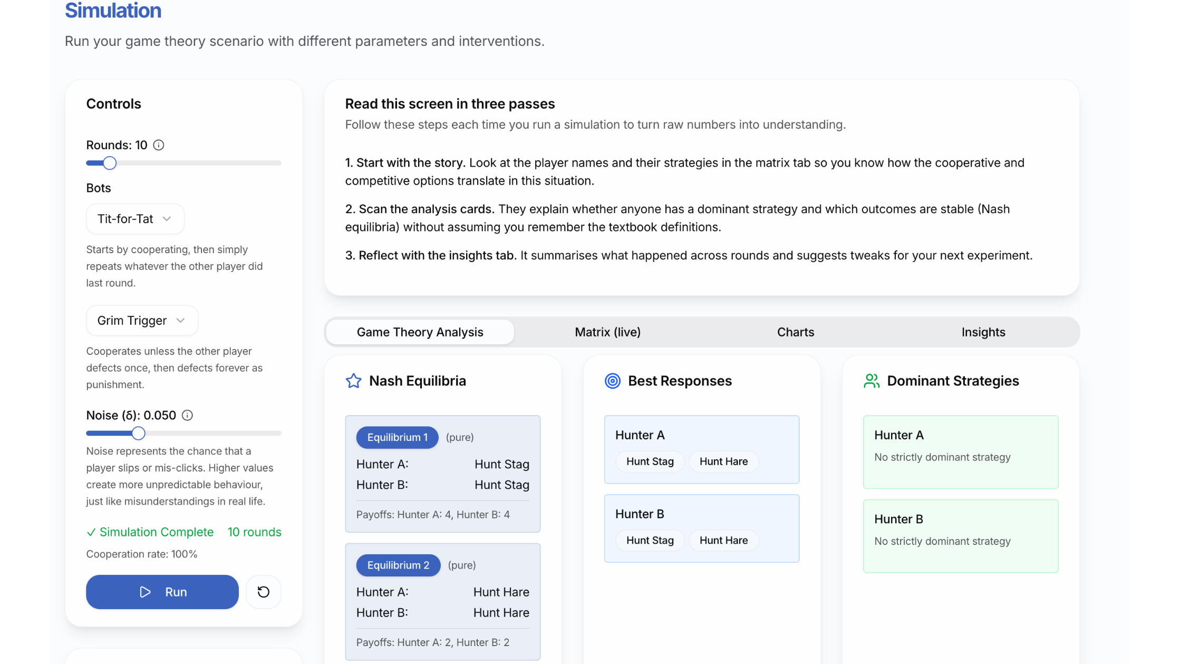Click the Noise slider handle
The width and height of the screenshot is (1180, 664).
[x=138, y=434]
